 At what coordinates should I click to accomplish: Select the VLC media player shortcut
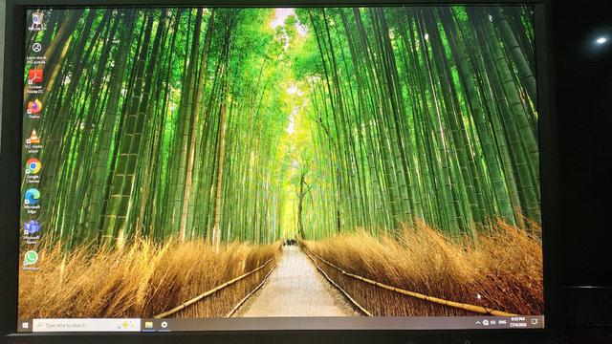tap(33, 140)
